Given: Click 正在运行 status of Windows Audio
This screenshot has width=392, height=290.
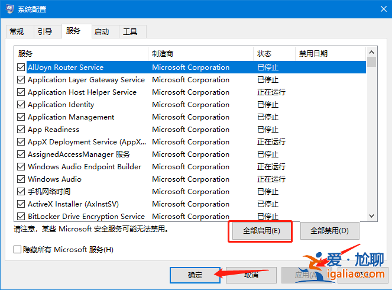Looking at the screenshot, I should (x=271, y=179).
